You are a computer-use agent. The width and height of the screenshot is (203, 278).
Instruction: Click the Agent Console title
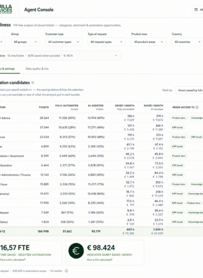tap(39, 10)
